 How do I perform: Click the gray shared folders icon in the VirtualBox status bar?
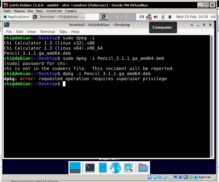tap(170, 177)
